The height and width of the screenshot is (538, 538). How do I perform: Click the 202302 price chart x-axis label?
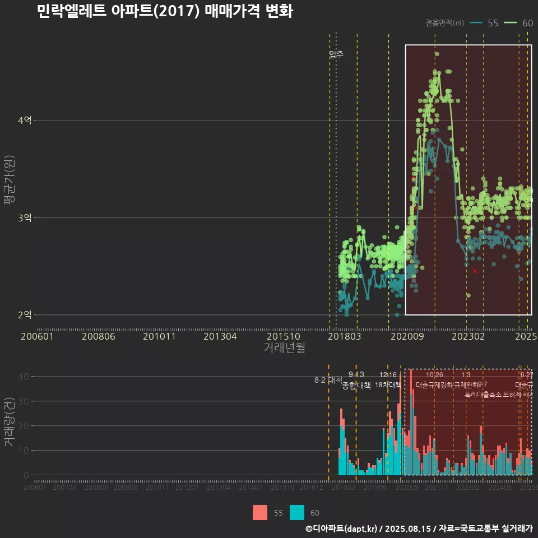469,336
